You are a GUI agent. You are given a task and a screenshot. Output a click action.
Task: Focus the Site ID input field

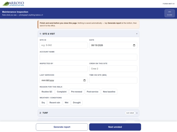[x=64, y=45]
